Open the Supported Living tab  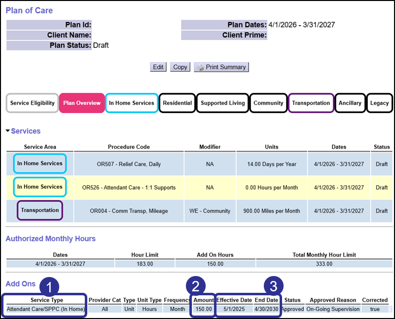coord(222,103)
